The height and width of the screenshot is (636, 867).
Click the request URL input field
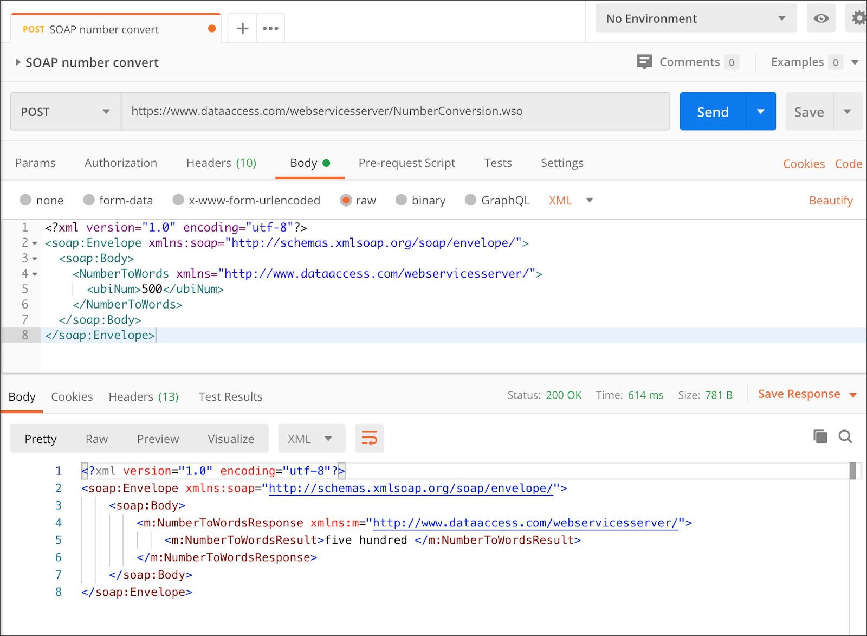(x=396, y=111)
